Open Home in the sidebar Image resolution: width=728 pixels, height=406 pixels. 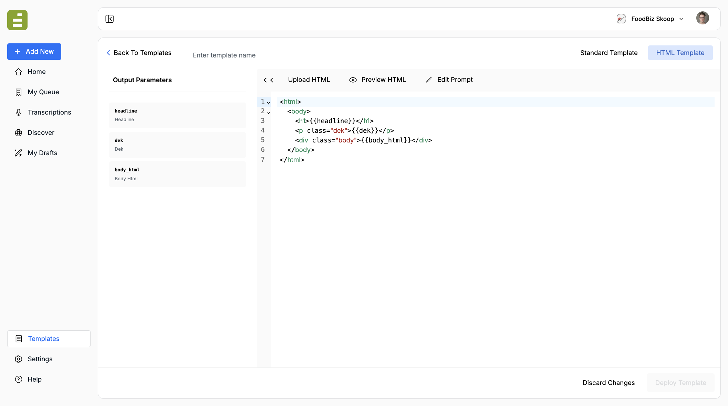(x=49, y=72)
